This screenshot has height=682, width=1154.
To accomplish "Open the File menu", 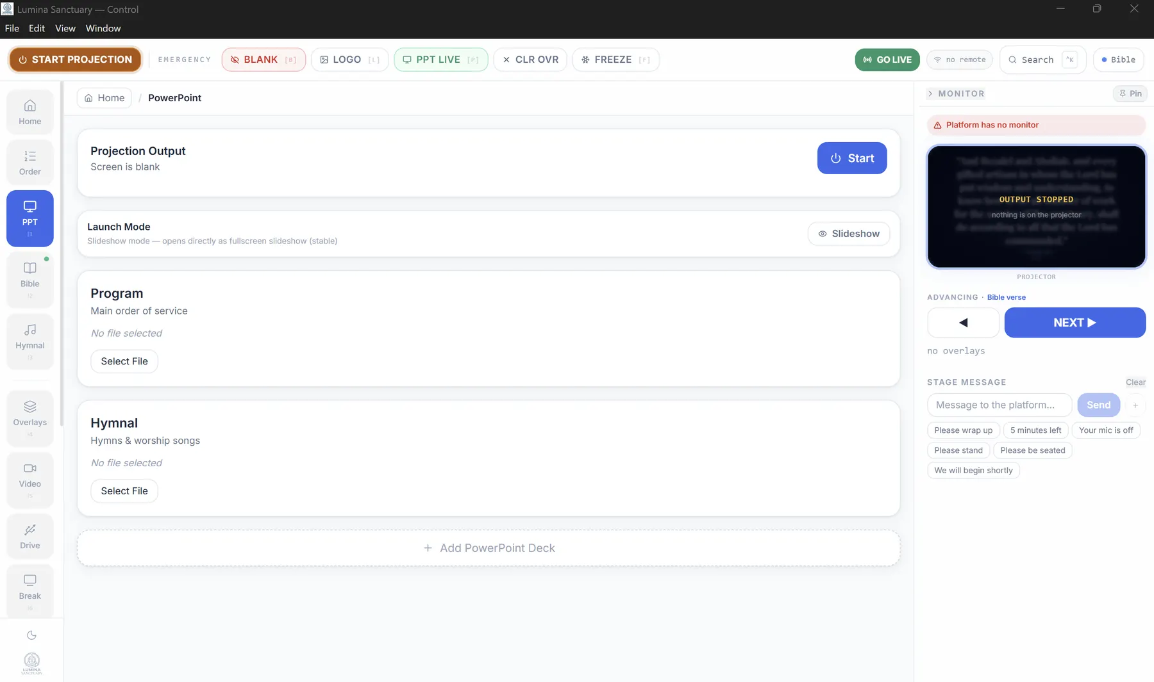I will click(x=12, y=28).
